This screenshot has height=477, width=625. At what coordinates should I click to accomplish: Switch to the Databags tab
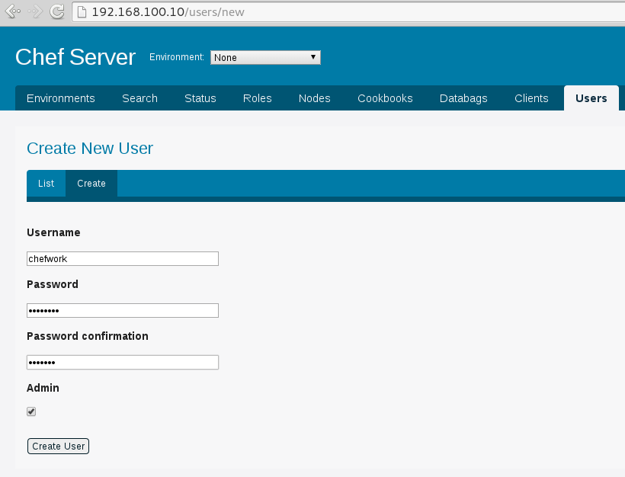(463, 98)
